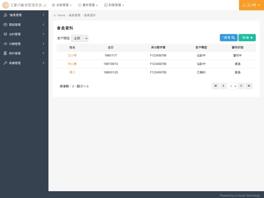Click the building icon for 物件管理
The image size is (264, 198).
pos(5,53)
